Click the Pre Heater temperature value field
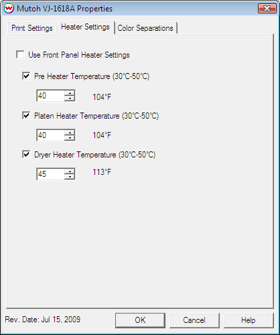 click(51, 96)
